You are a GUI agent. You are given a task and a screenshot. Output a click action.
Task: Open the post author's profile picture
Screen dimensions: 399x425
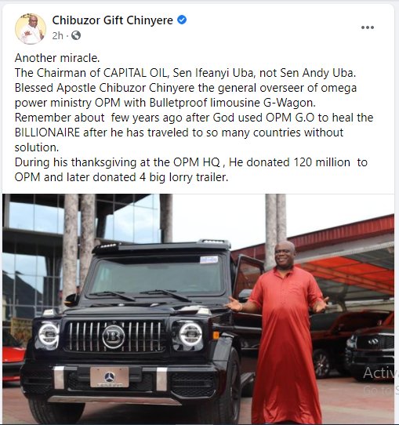[x=31, y=29]
